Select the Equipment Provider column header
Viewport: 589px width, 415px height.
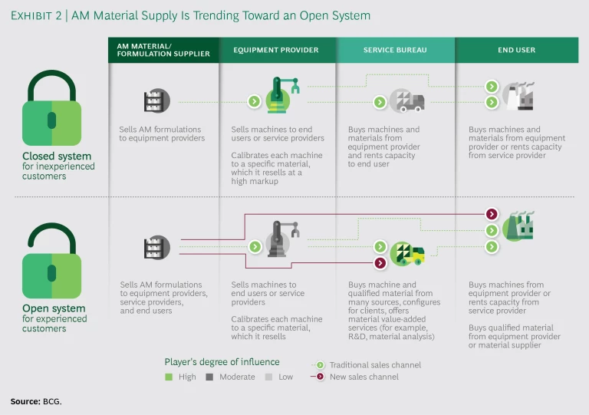277,50
